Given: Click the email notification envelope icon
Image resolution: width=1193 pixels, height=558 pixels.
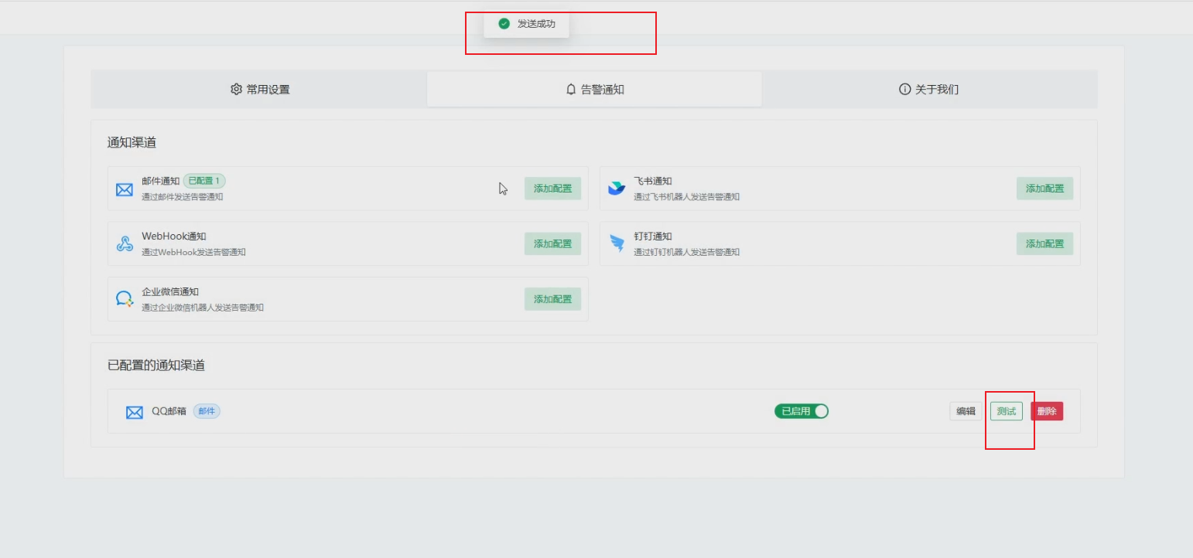Looking at the screenshot, I should click(x=125, y=189).
